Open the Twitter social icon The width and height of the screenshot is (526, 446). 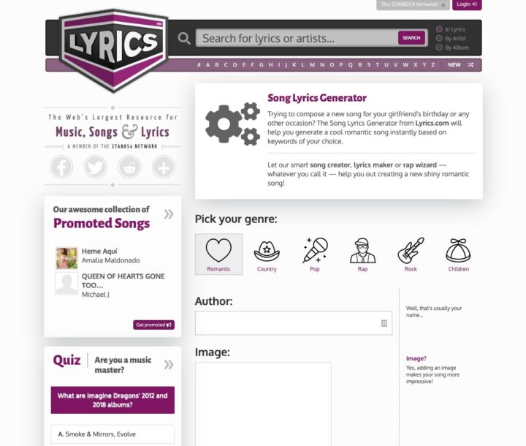point(95,167)
